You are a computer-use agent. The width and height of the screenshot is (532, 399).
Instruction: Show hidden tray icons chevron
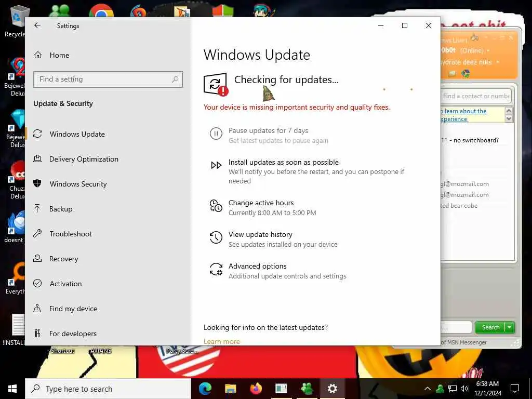pyautogui.click(x=428, y=389)
